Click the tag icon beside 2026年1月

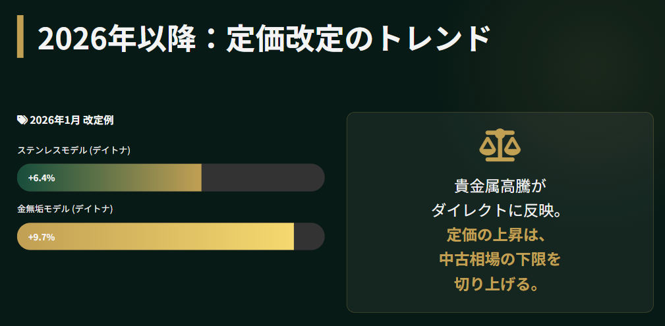coord(22,120)
